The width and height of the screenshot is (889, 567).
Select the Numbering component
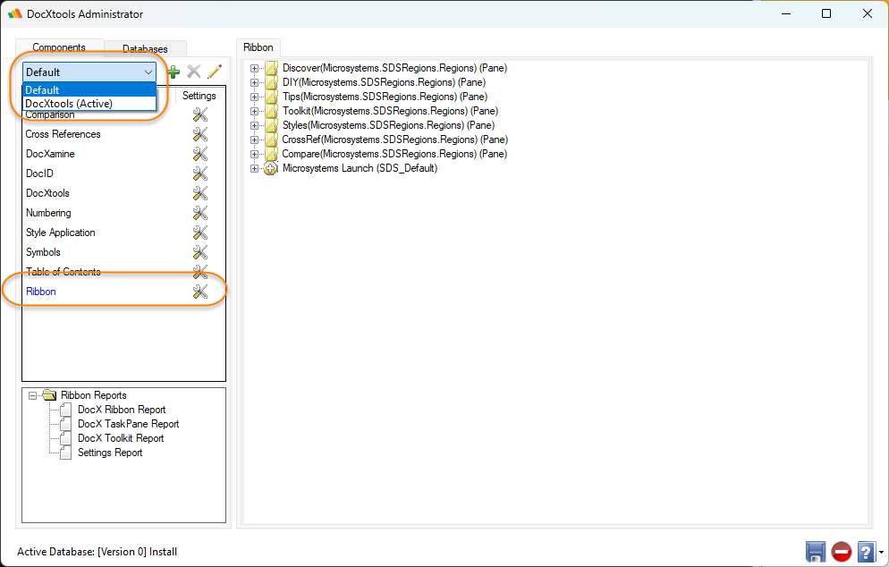click(x=48, y=213)
